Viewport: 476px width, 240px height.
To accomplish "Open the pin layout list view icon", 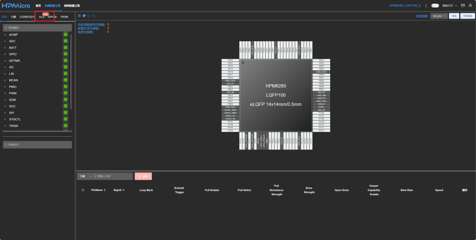I will (79, 16).
